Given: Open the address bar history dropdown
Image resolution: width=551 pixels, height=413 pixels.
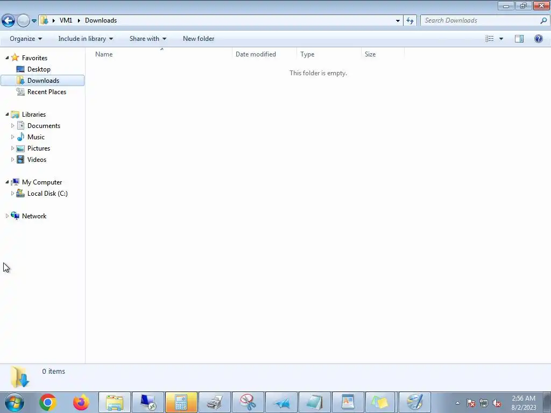Looking at the screenshot, I should click(x=398, y=20).
